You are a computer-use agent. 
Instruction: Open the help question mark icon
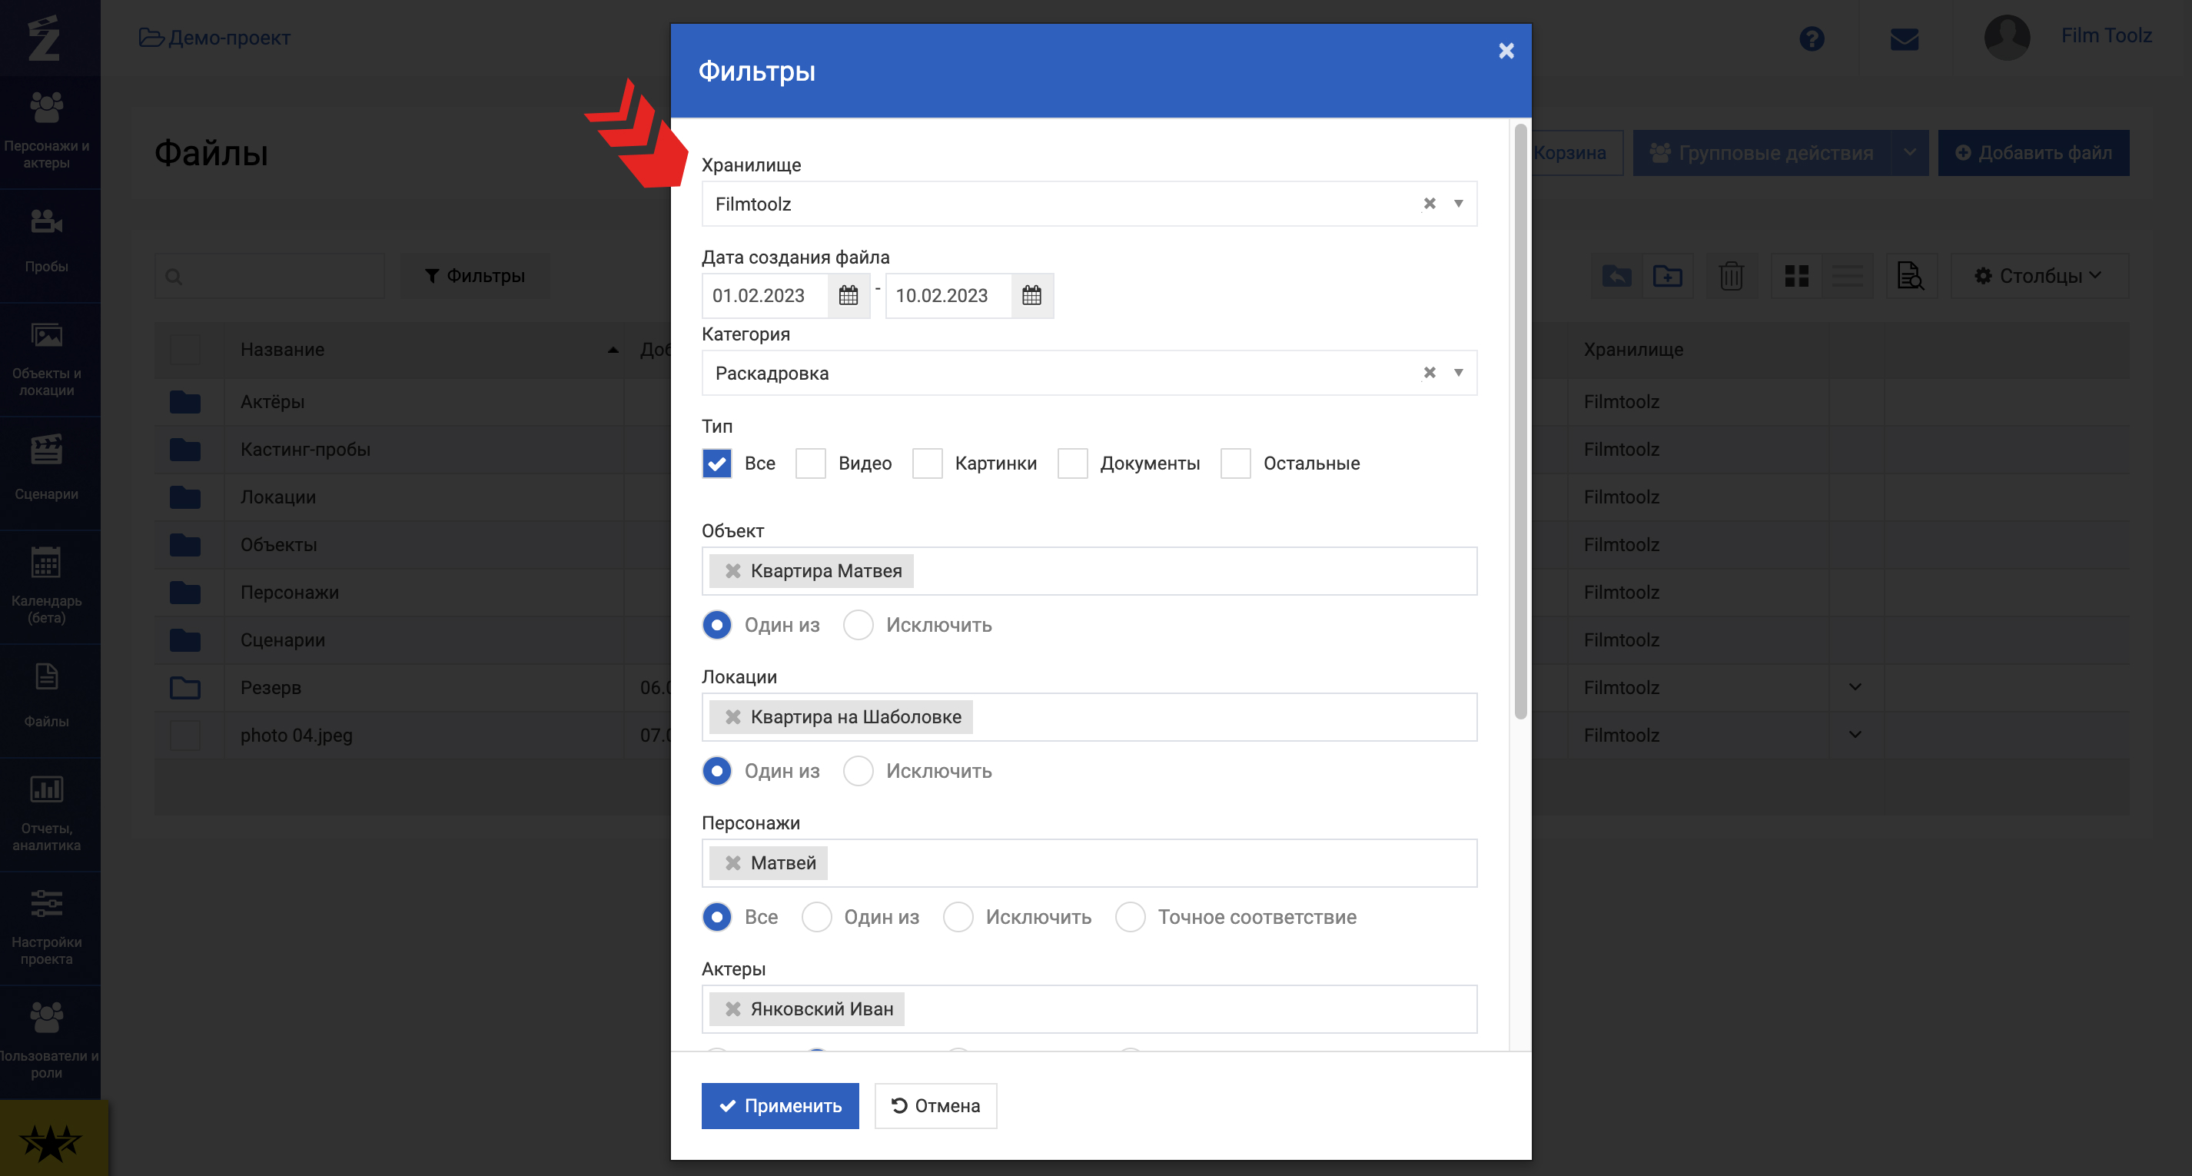pyautogui.click(x=1812, y=38)
